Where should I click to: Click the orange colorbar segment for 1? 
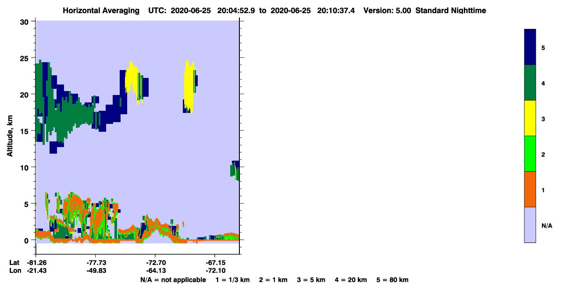coord(530,189)
